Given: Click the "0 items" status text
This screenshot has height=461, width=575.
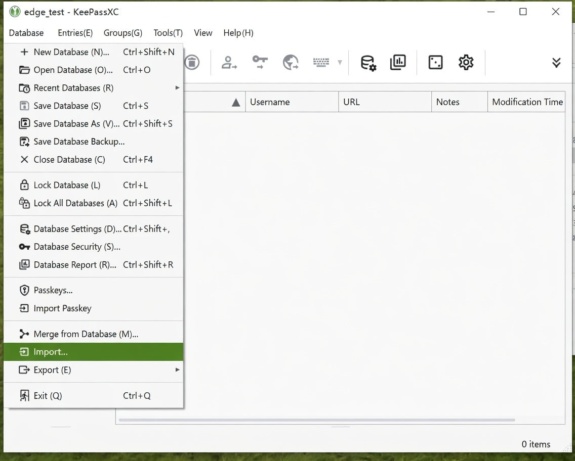Looking at the screenshot, I should 536,444.
